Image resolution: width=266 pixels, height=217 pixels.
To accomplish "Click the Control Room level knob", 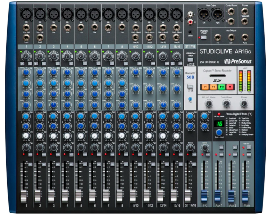I will pos(226,103).
